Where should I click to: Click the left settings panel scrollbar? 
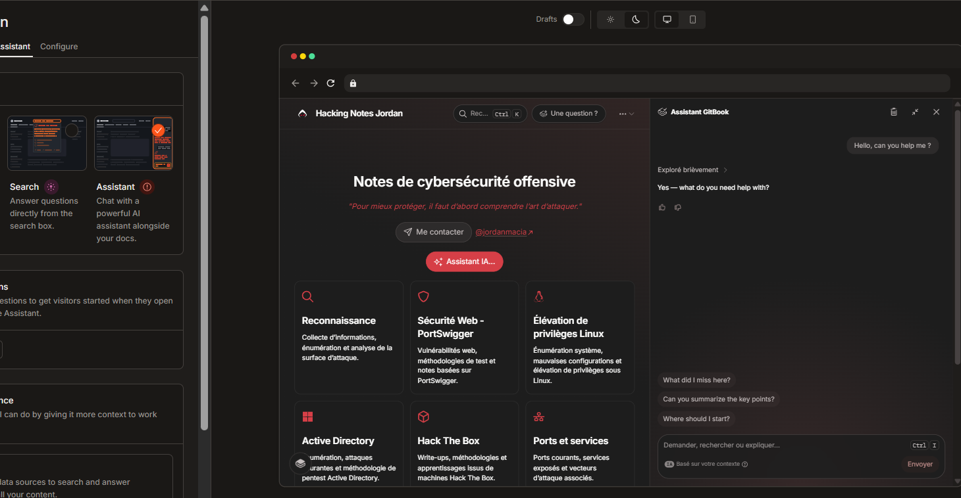tap(204, 223)
